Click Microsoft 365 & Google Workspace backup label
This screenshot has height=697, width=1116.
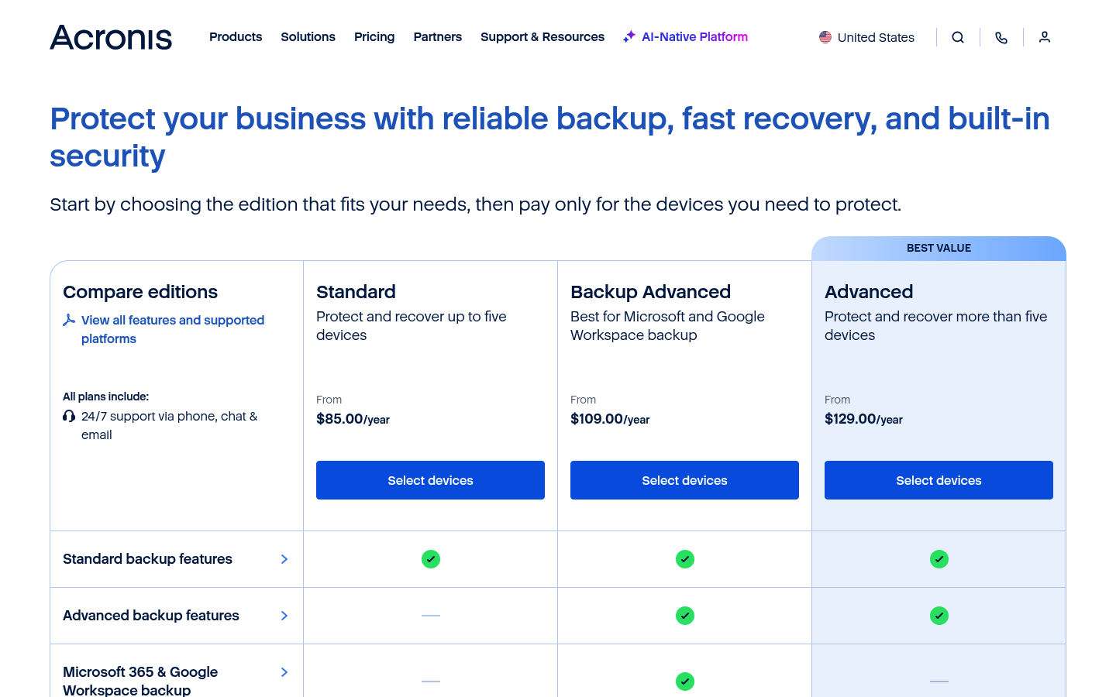tap(140, 681)
